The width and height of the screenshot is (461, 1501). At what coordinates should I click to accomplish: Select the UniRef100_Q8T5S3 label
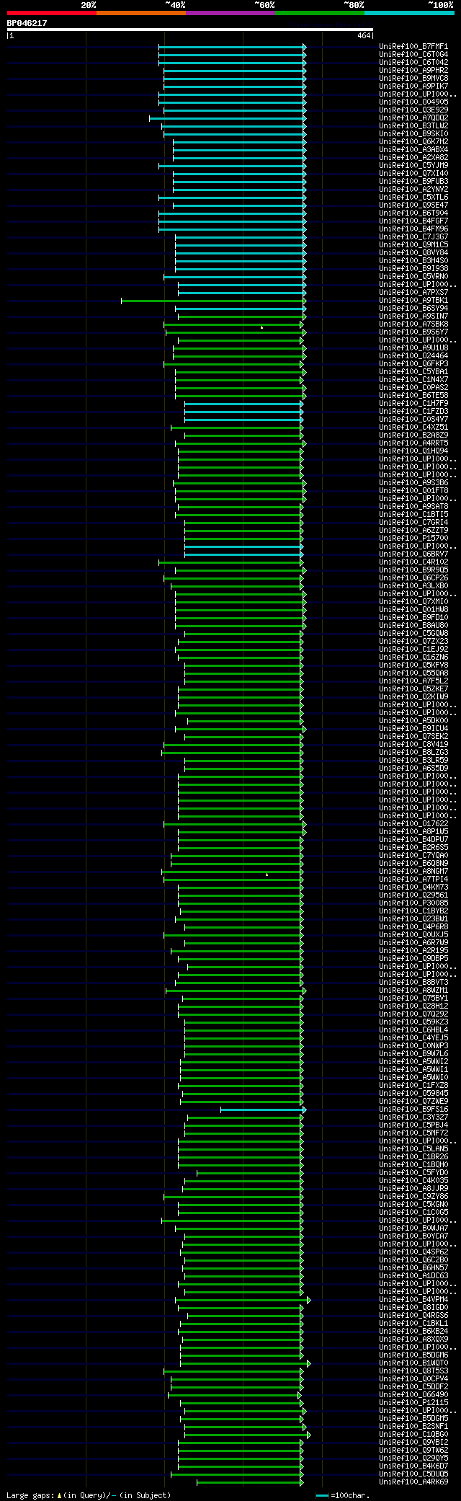413,1371
